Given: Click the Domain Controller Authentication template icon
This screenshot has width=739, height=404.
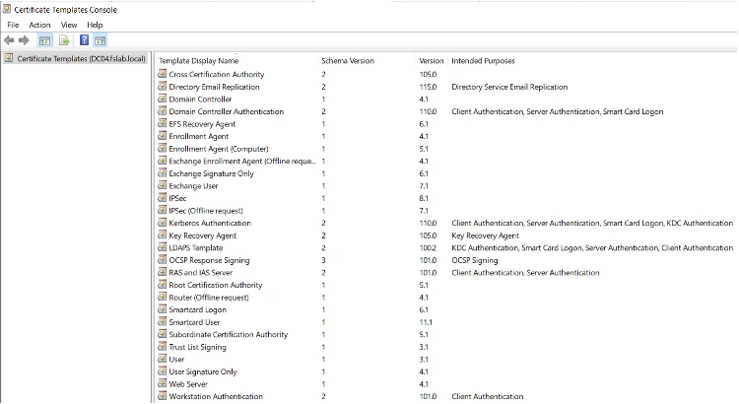Looking at the screenshot, I should (163, 111).
